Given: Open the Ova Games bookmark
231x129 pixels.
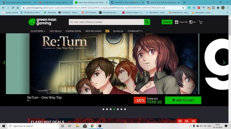Looking at the screenshot, I should (x=156, y=13).
